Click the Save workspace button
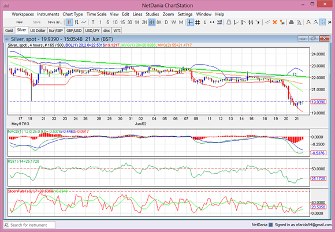 37,22
